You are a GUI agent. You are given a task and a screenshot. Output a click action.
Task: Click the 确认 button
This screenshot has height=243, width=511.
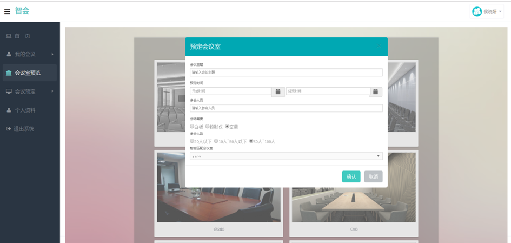351,176
